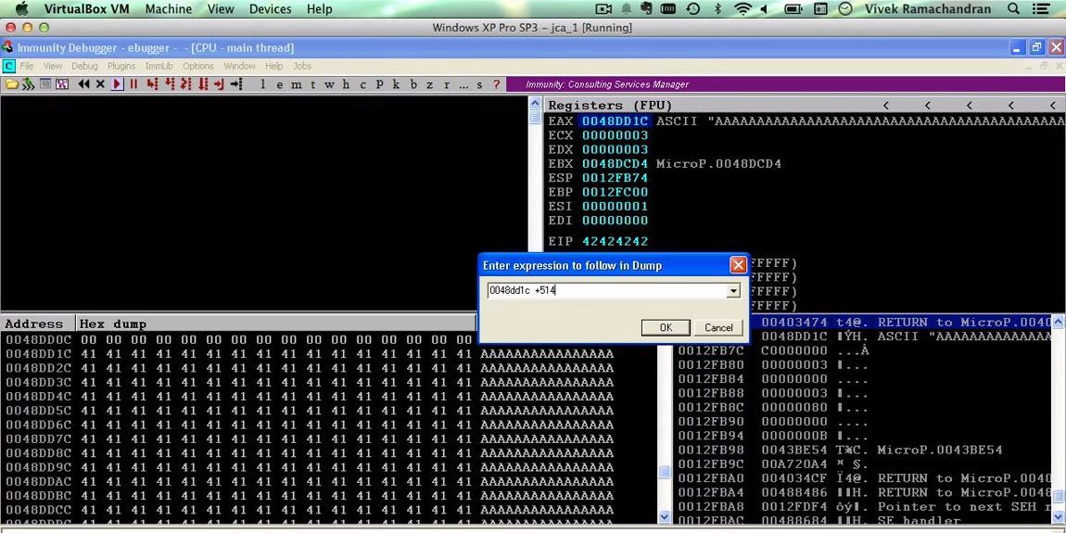The height and width of the screenshot is (533, 1066).
Task: Show handles via 'h' button
Action: (x=346, y=84)
